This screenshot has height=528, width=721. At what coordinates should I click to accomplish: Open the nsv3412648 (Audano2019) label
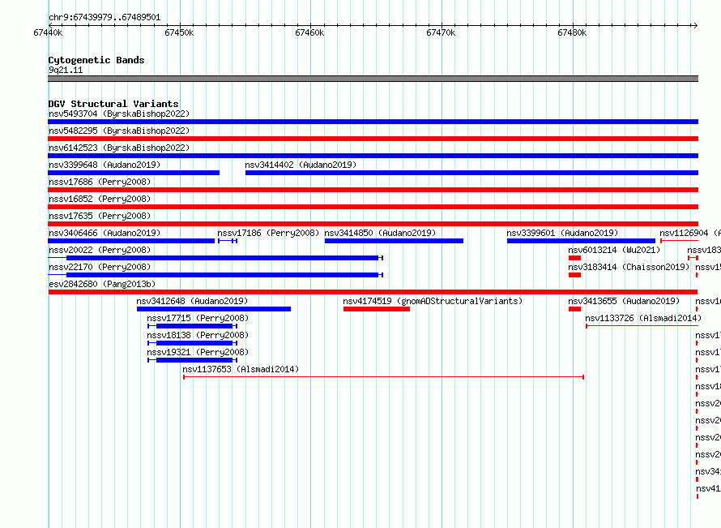(192, 301)
